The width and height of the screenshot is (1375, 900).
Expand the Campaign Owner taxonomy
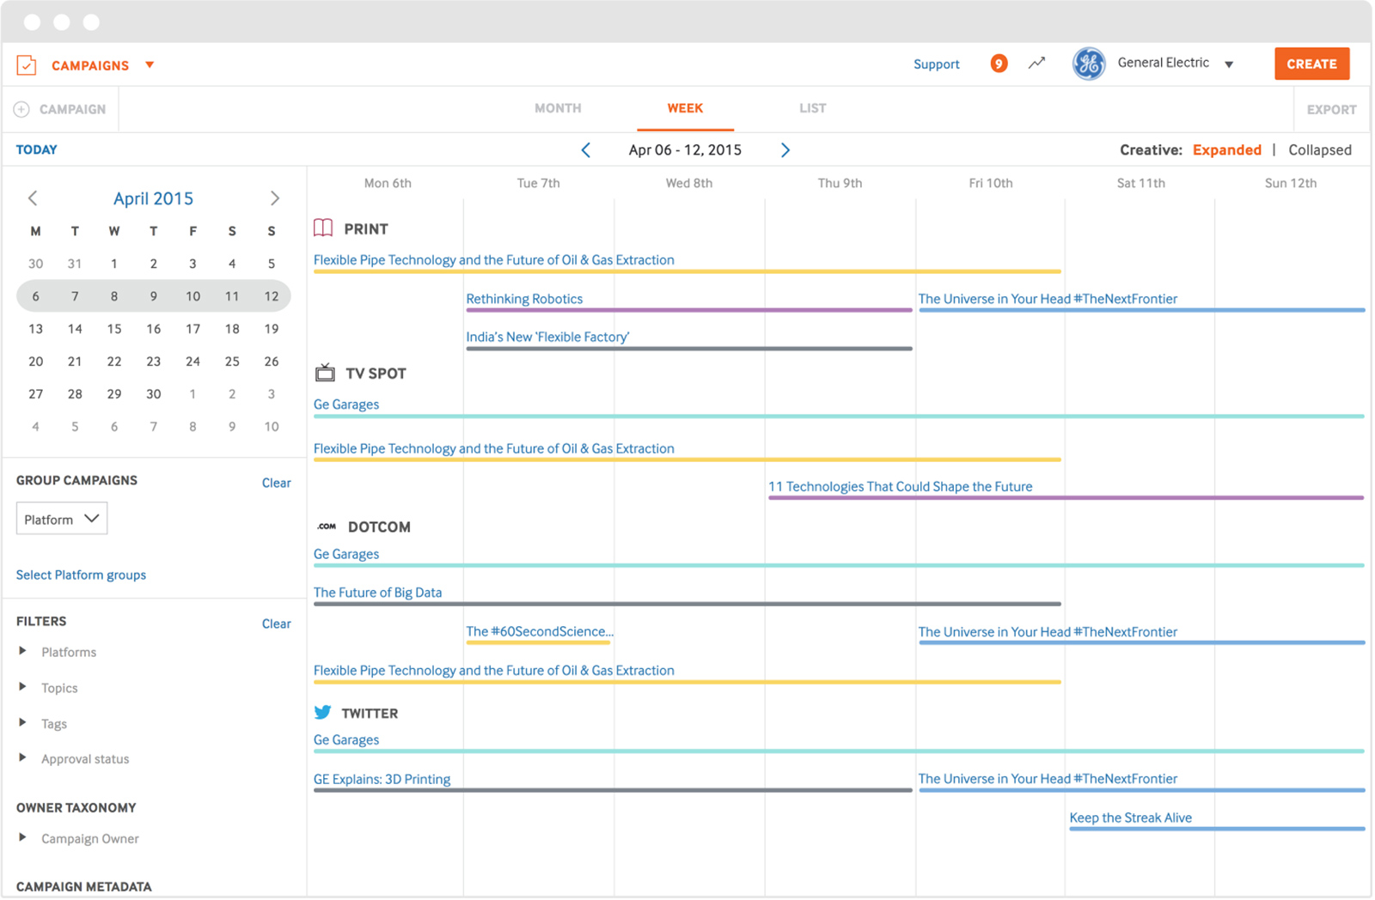22,837
